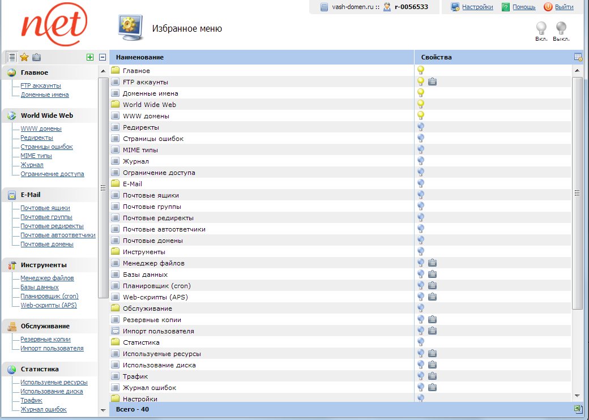Collapse all sidebar sections with minus button
Screen dimensions: 589x420
pyautogui.click(x=103, y=57)
